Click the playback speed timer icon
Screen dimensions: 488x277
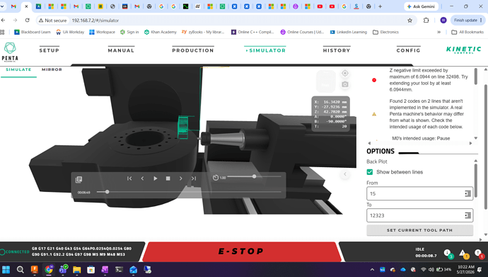pyautogui.click(x=216, y=178)
